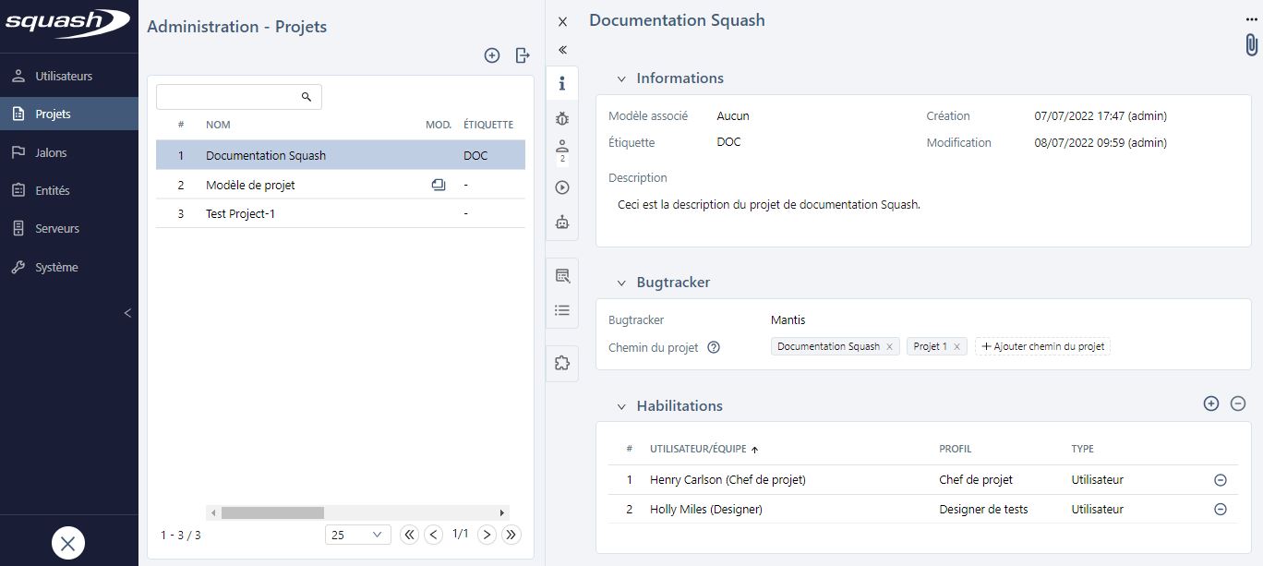Open the Automation settings via the robot icon
The width and height of the screenshot is (1263, 566).
[x=562, y=222]
